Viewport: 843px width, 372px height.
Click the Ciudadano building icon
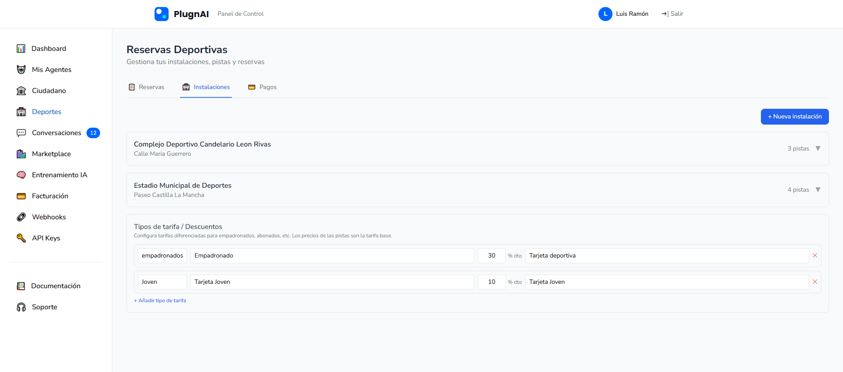[21, 91]
